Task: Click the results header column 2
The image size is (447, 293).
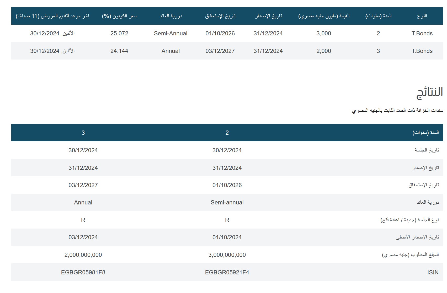Action: 227,133
